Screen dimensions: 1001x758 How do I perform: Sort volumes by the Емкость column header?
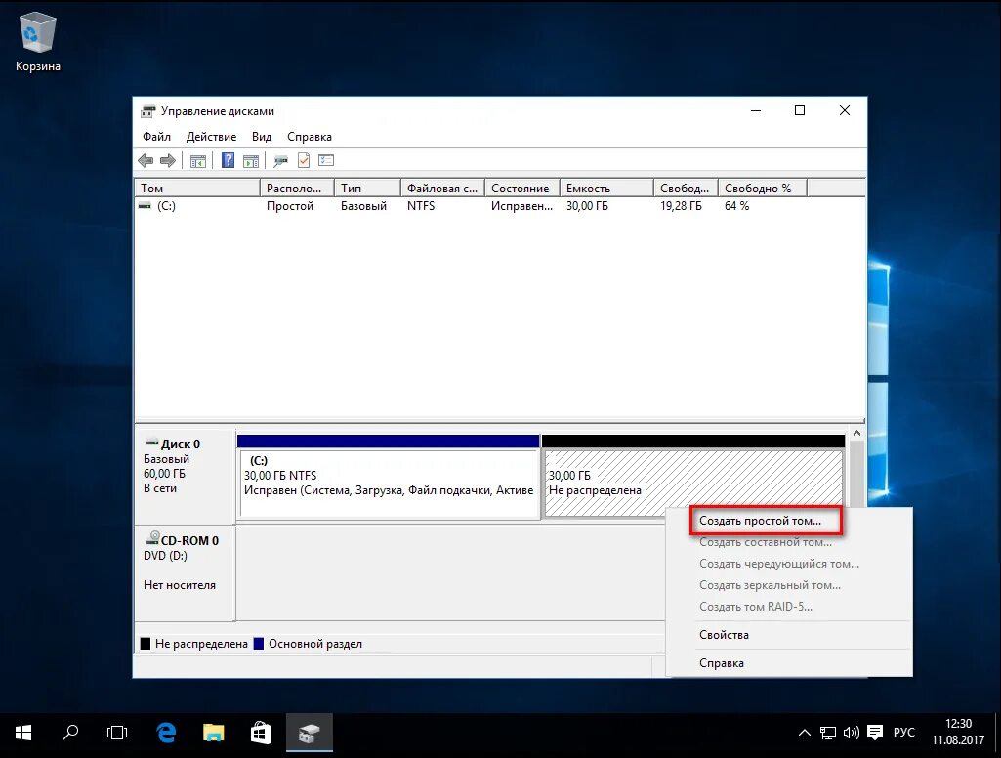tap(605, 189)
